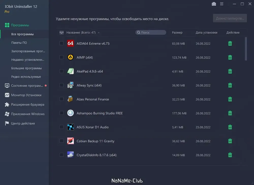The height and width of the screenshot is (185, 254).
Task: Open the toolbox icon in title bar
Action: (x=214, y=4)
